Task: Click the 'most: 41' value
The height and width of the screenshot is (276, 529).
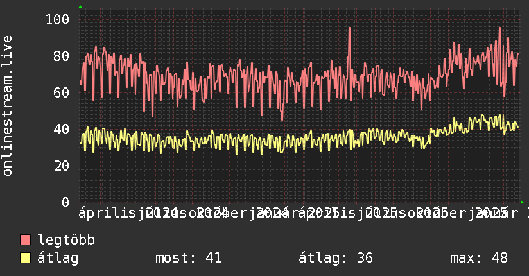Action: 188,258
